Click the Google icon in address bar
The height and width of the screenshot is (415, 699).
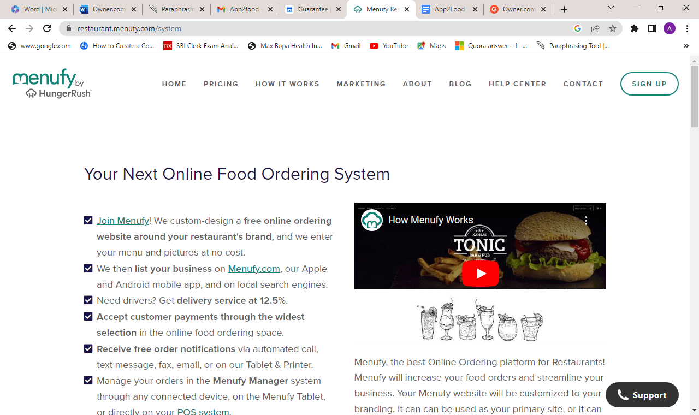(578, 28)
